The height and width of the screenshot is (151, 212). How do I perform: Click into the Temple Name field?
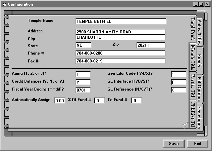(121, 21)
